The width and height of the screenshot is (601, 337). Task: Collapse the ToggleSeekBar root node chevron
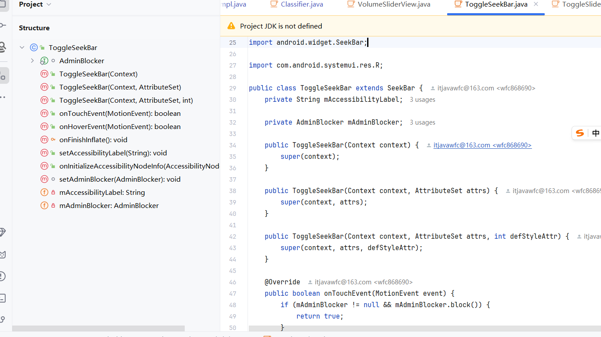point(22,47)
